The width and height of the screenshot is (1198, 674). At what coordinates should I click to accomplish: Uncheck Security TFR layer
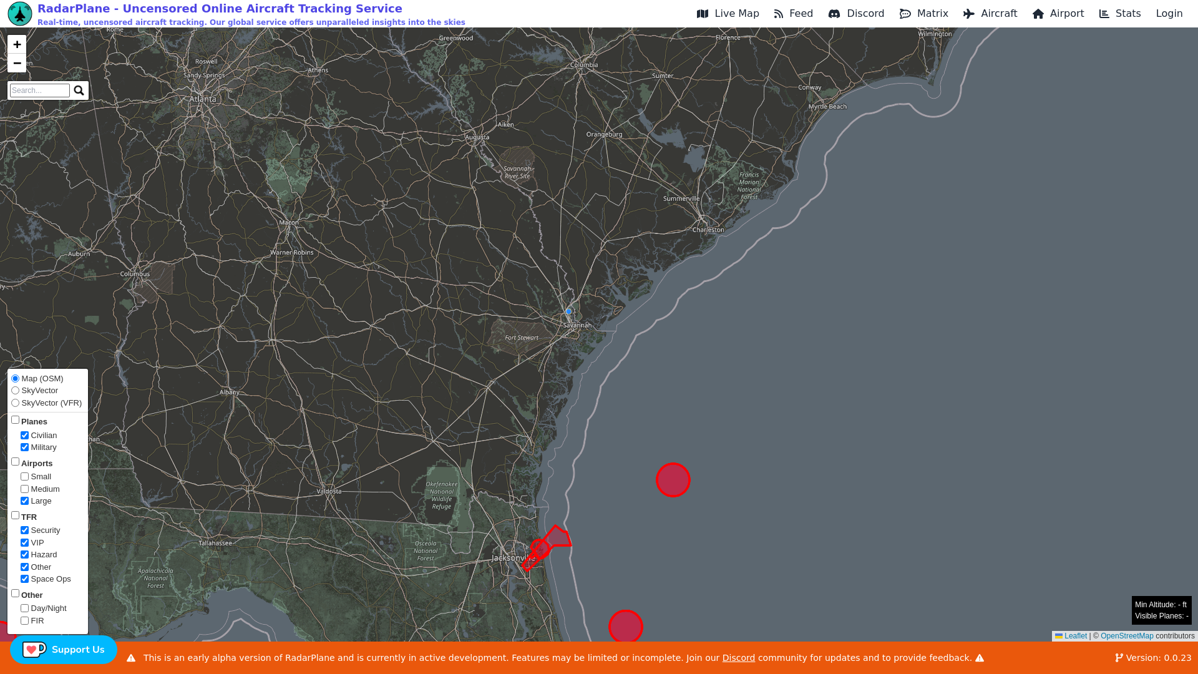25,530
